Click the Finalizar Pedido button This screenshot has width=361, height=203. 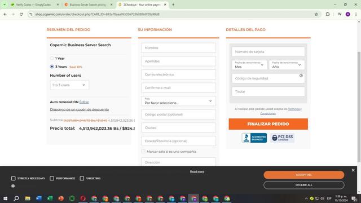268,124
